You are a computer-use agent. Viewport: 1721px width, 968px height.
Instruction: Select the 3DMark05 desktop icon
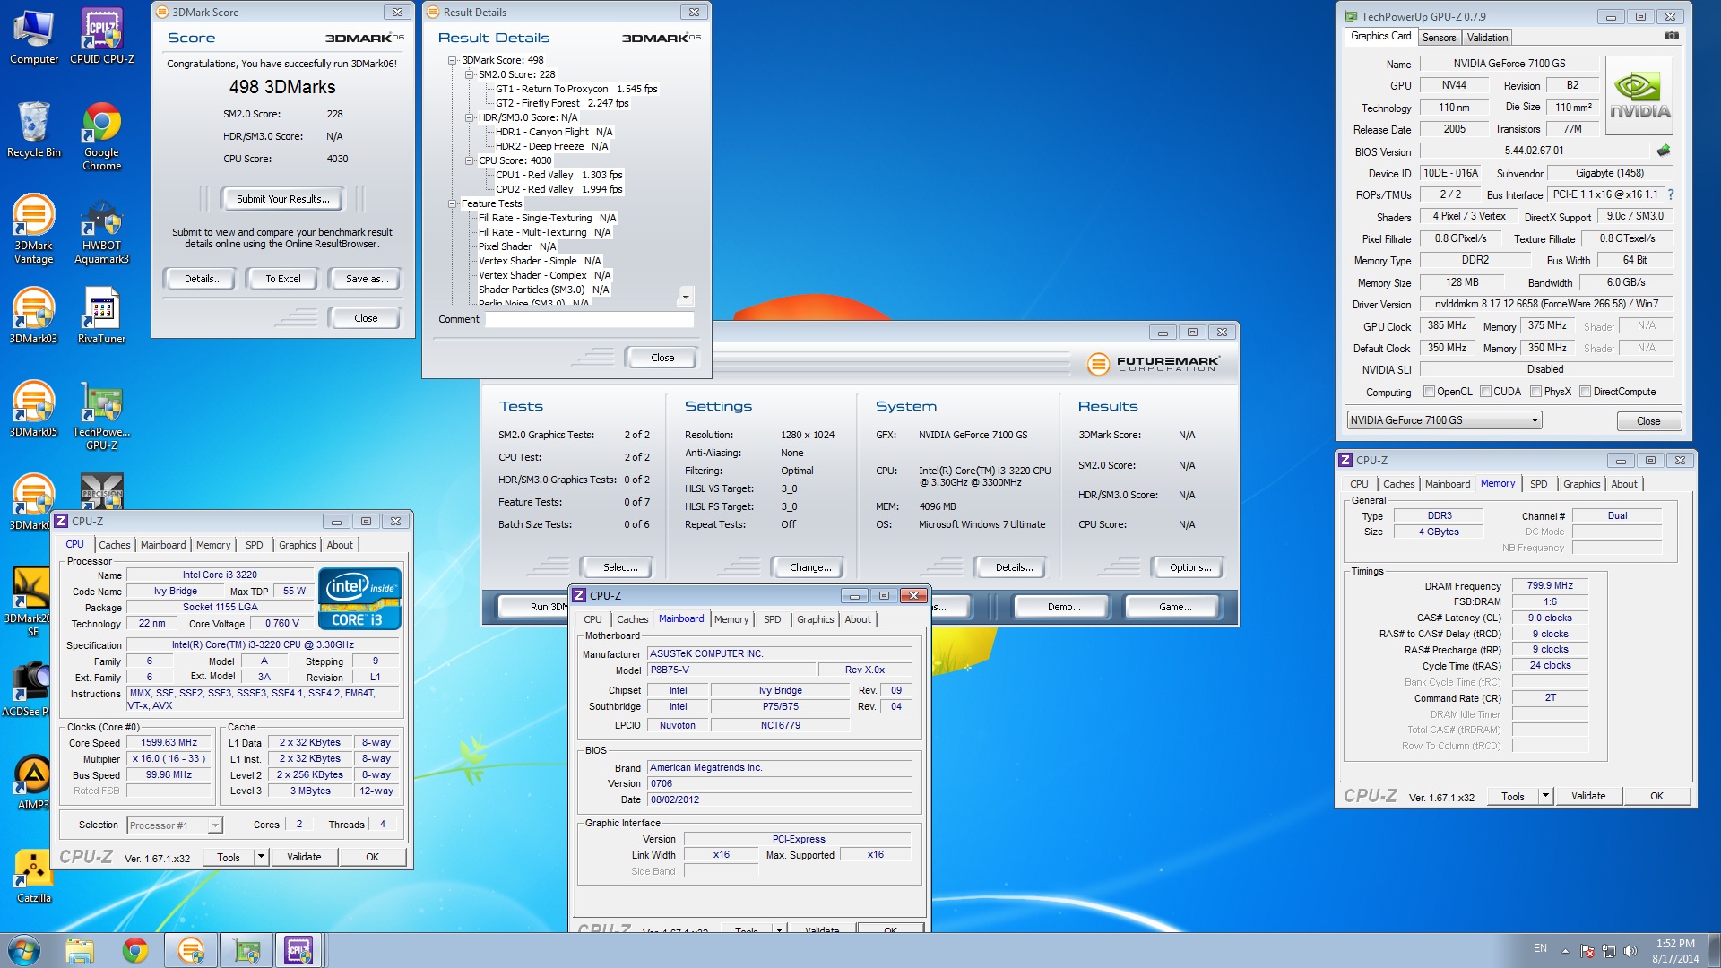tap(34, 410)
